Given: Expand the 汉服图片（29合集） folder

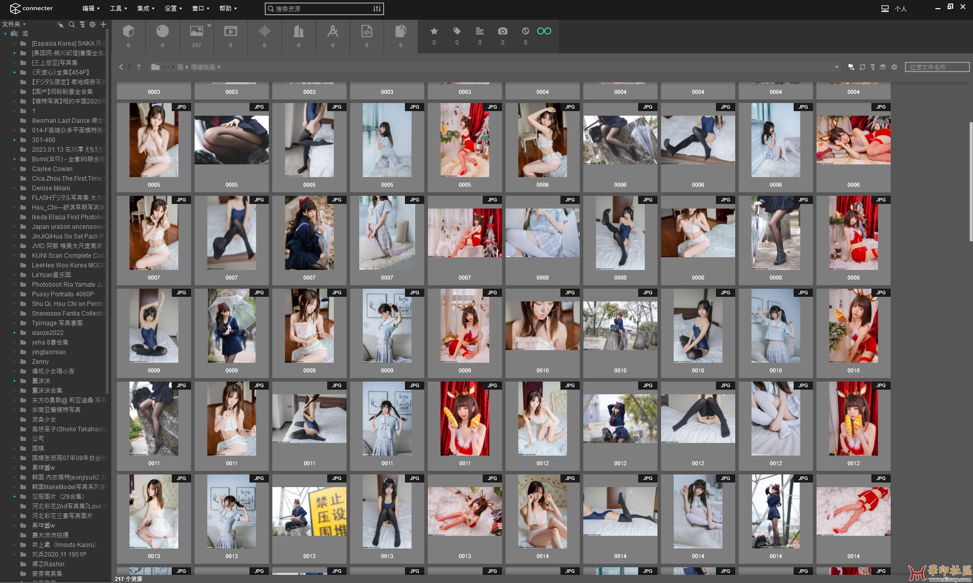Looking at the screenshot, I should click(15, 497).
